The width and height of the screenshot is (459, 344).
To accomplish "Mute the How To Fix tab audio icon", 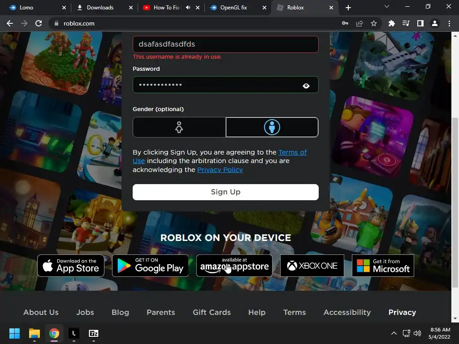I will tap(188, 8).
